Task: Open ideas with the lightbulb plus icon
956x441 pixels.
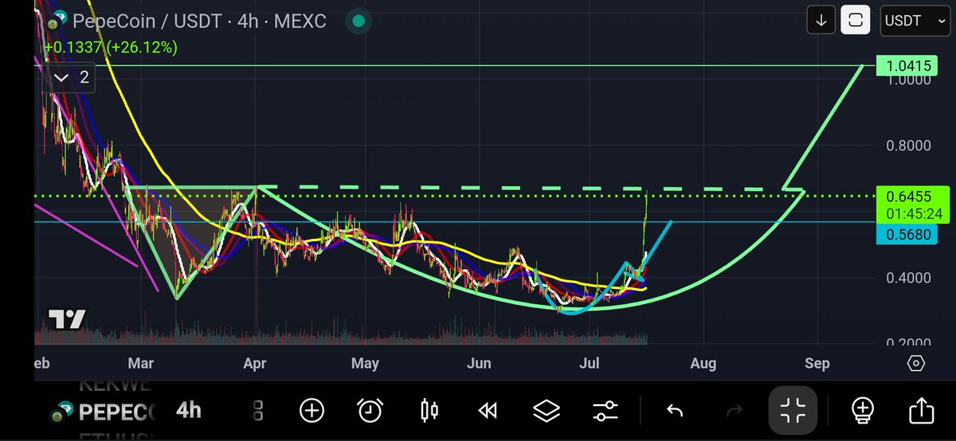Action: point(863,411)
